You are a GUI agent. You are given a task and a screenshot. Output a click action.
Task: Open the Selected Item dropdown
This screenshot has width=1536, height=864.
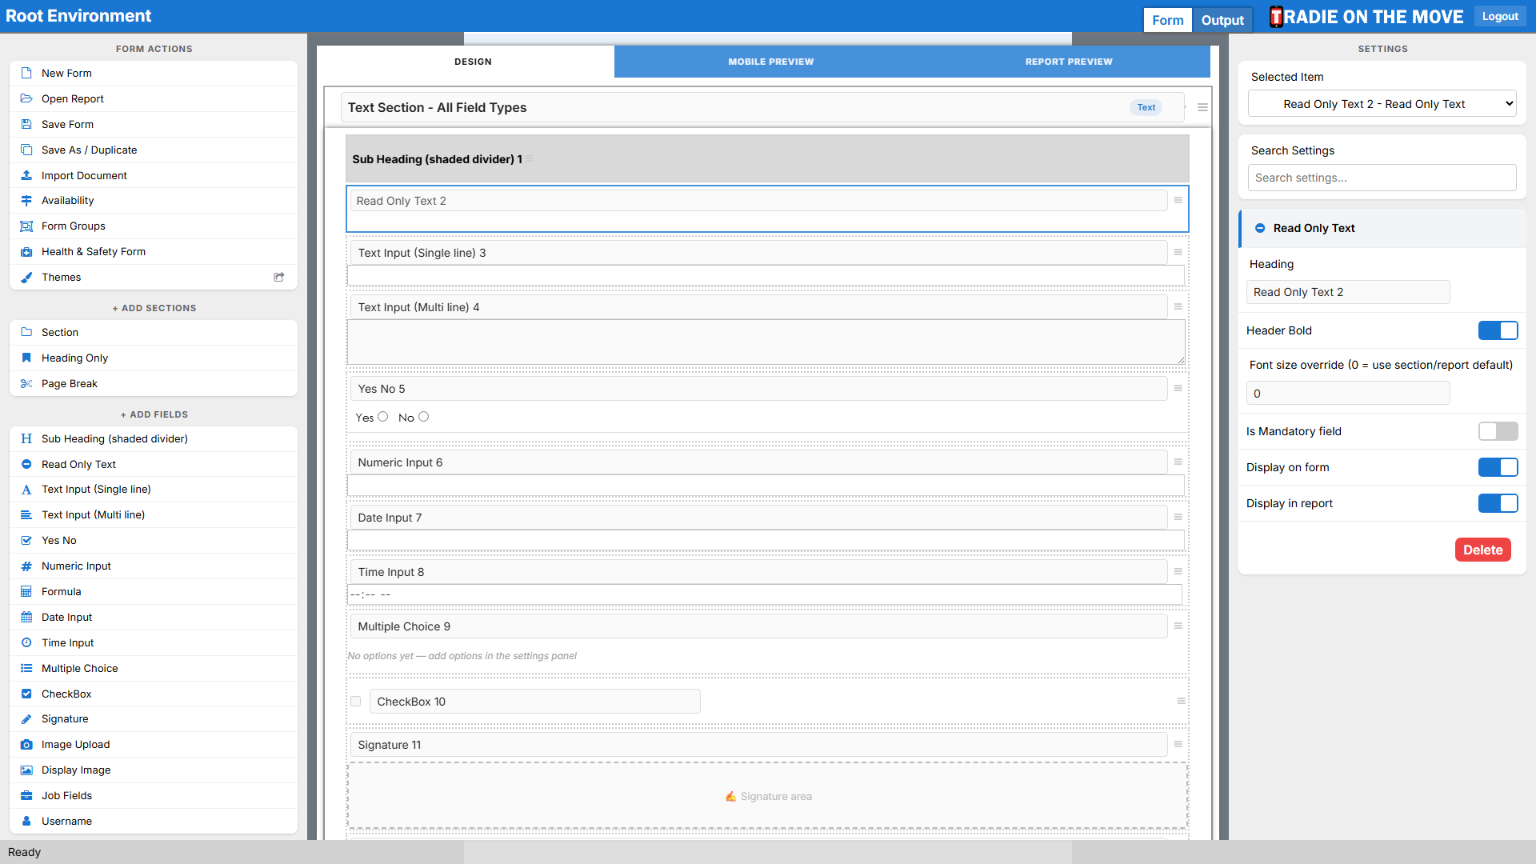coord(1382,104)
